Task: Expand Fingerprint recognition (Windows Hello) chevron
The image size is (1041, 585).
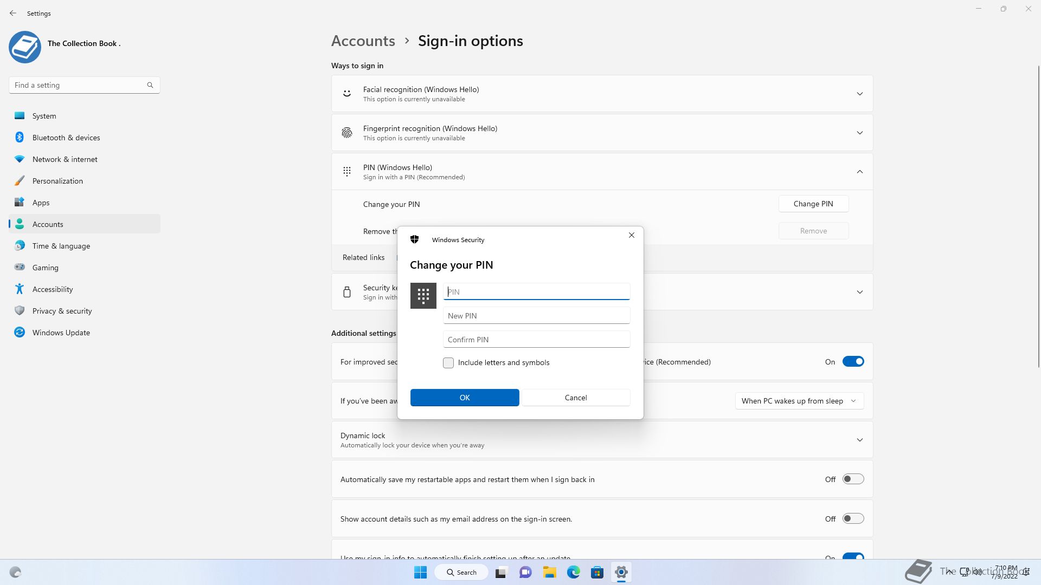Action: coord(860,133)
